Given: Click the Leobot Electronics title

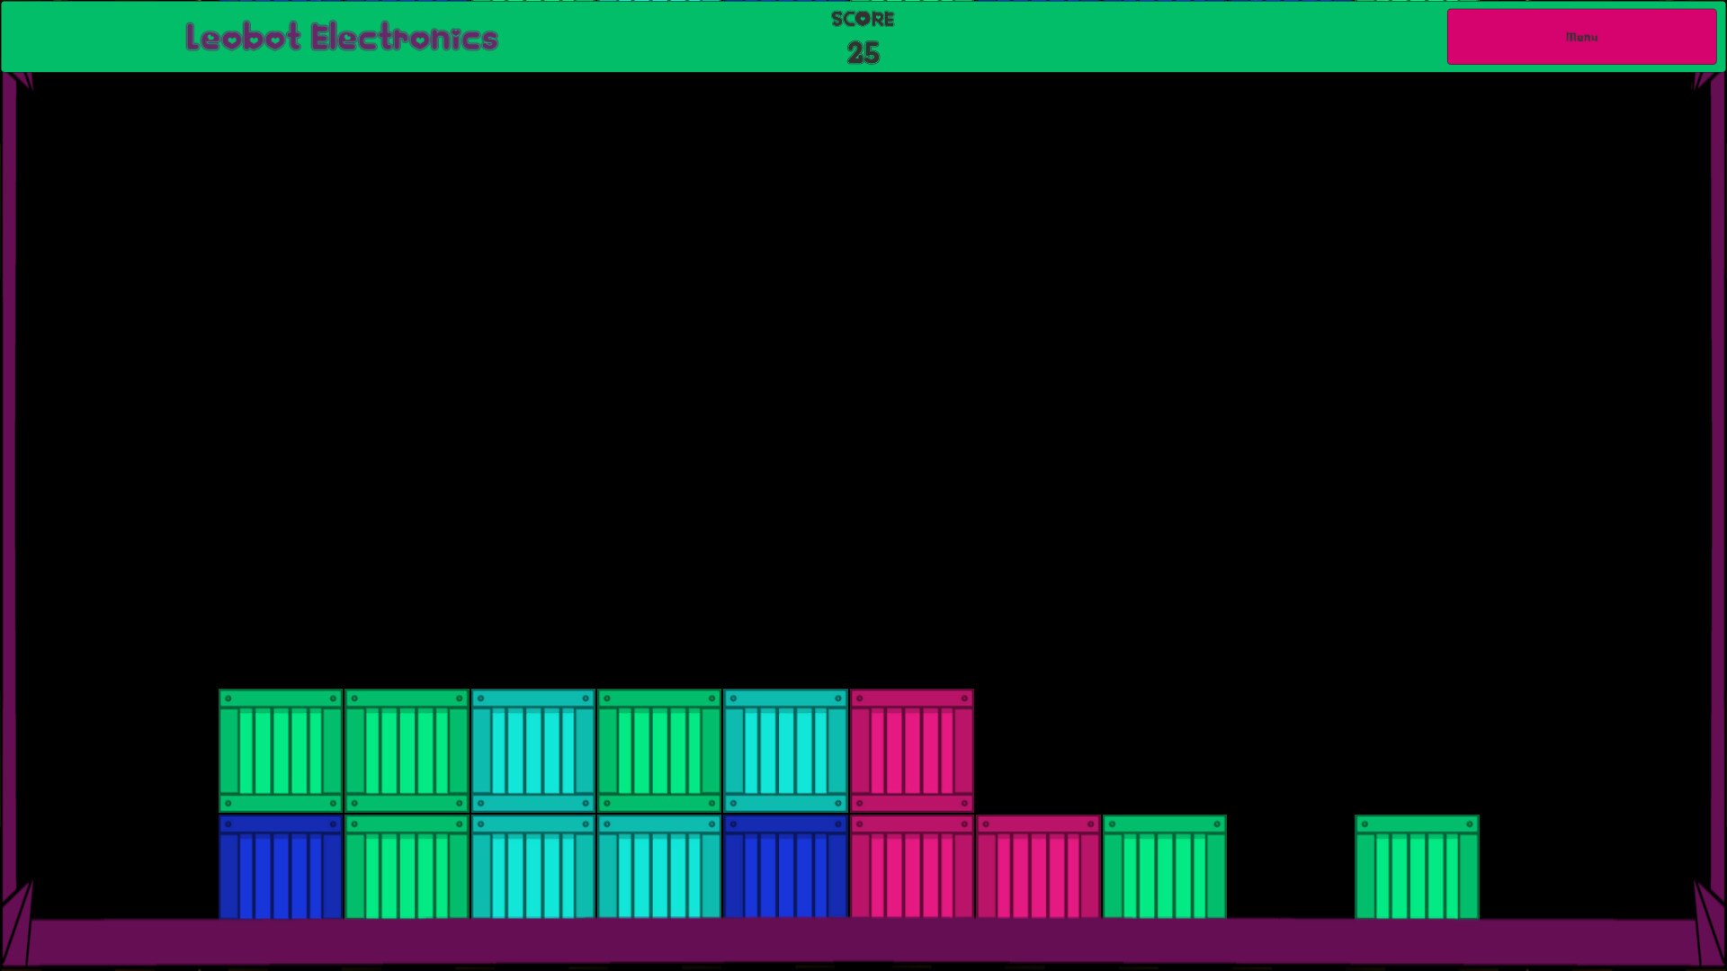Looking at the screenshot, I should click(x=341, y=37).
